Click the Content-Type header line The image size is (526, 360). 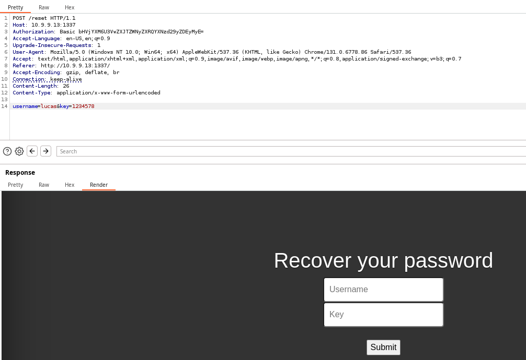[87, 93]
